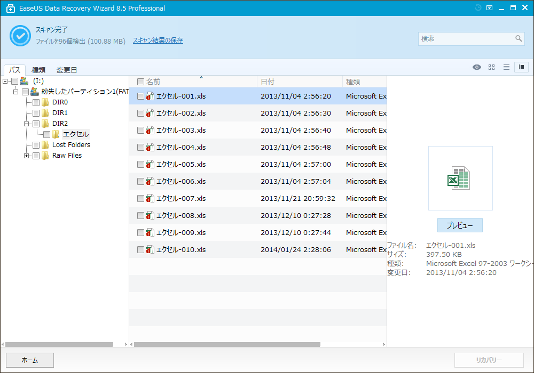Screen dimensions: 534x373
Task: Click the file icon of エクセル-010.xls
Action: [x=150, y=250]
